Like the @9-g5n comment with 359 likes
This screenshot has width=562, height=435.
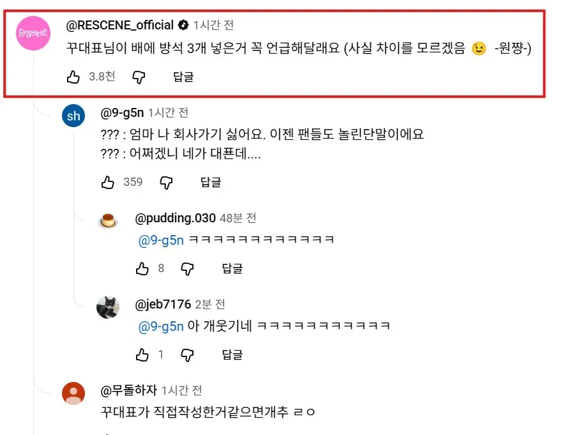pos(107,182)
